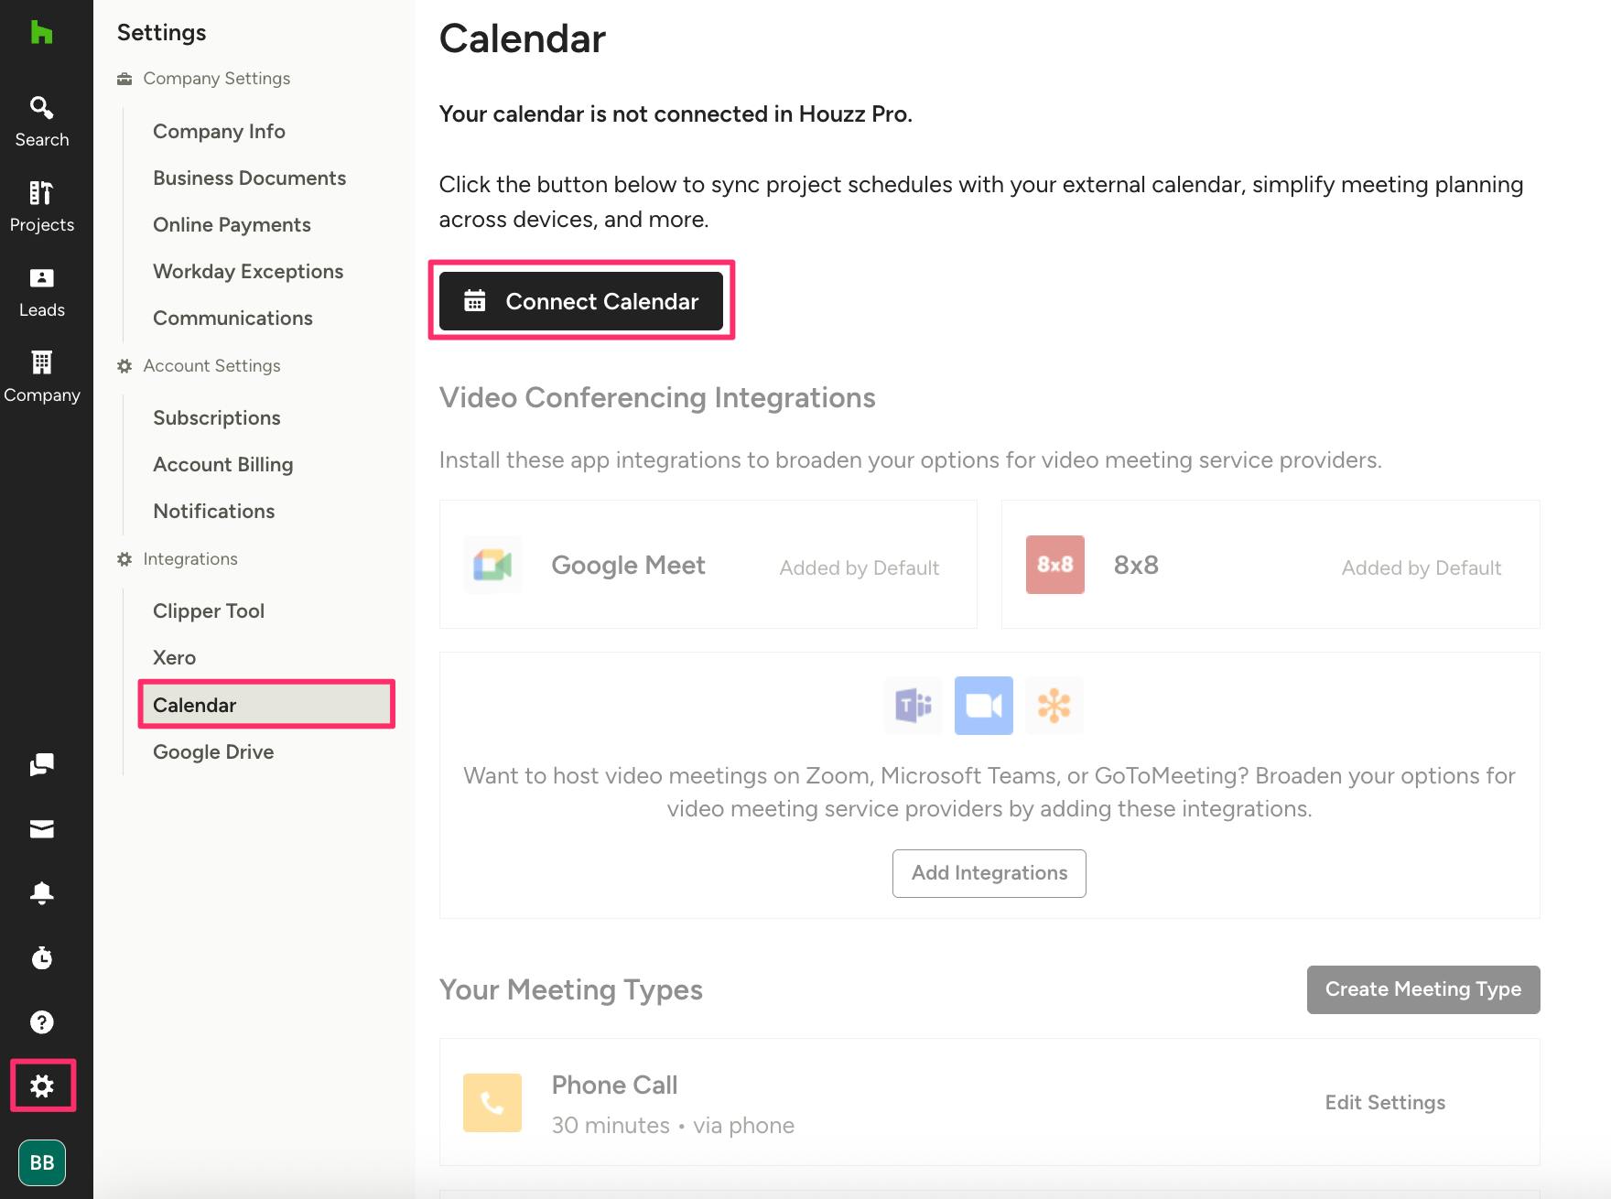Select Calendar in the settings menu

click(x=266, y=704)
